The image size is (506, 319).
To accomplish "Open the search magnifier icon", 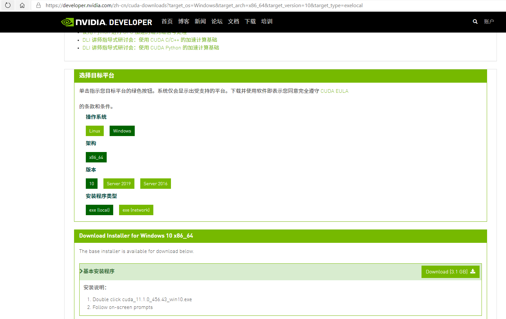I will [475, 21].
